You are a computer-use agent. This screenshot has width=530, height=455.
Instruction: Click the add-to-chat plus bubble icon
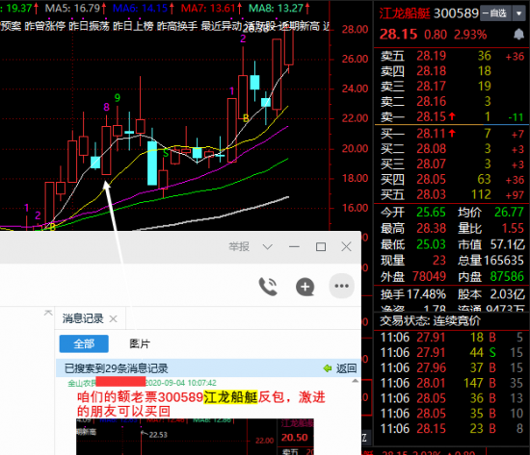(x=305, y=287)
